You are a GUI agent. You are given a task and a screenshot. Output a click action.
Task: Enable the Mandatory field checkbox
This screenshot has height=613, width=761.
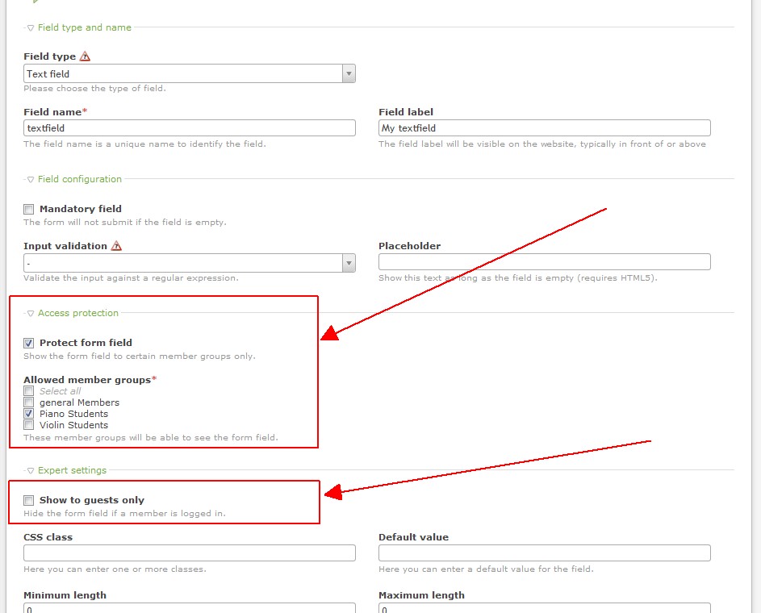click(x=29, y=209)
